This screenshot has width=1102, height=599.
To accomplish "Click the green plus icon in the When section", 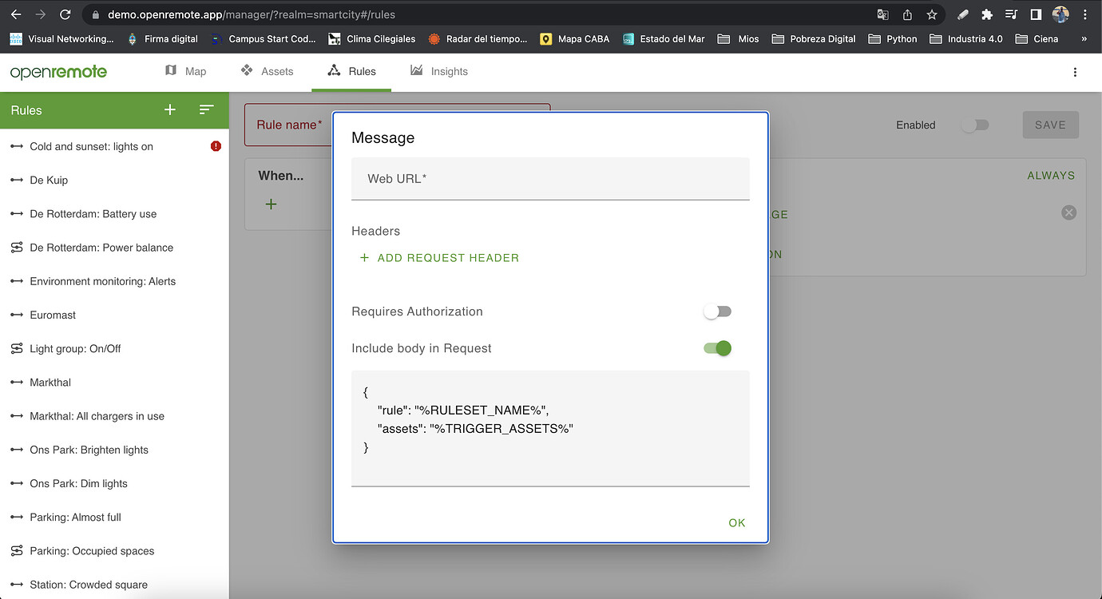I will click(271, 204).
